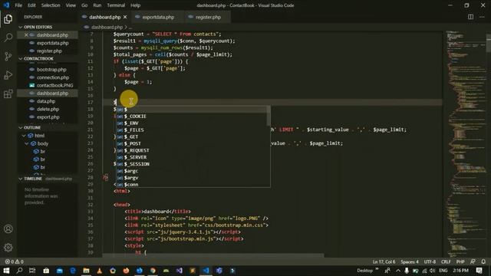The width and height of the screenshot is (491, 276).
Task: Open connection.php in the file tree
Action: click(48, 77)
